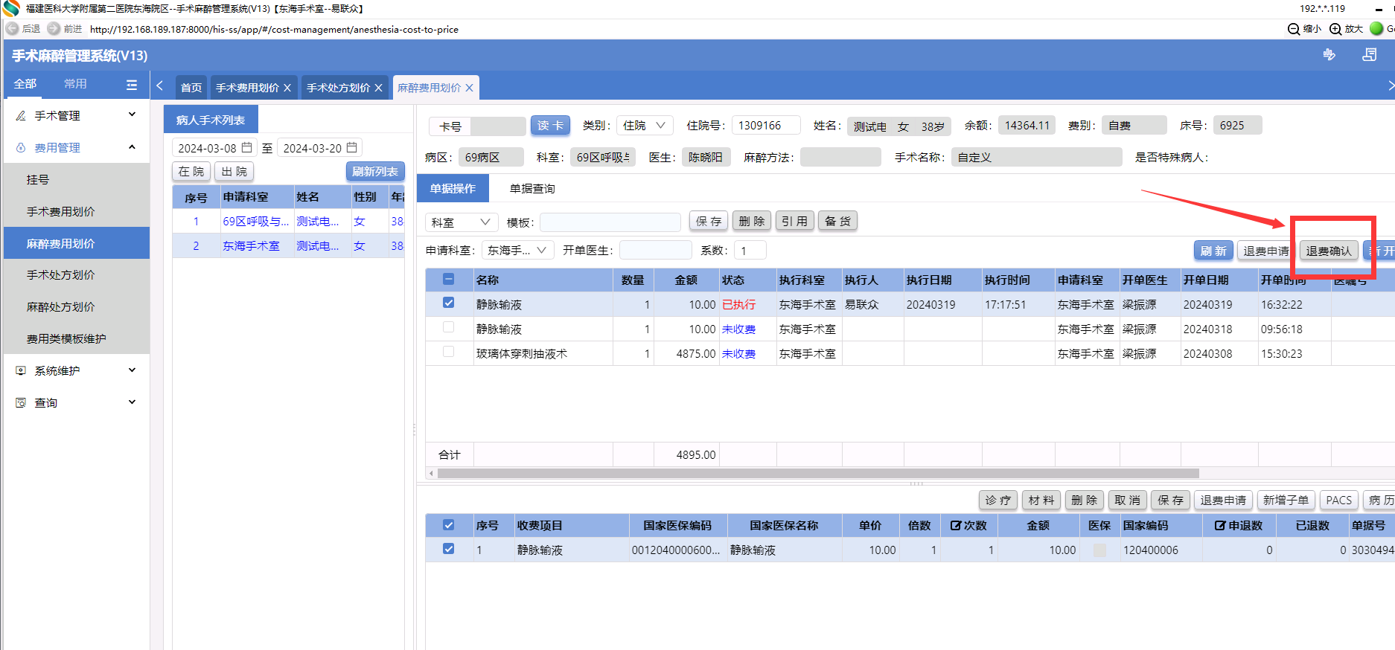This screenshot has width=1395, height=650.
Task: Toggle select-all checkbox in 收费项目 table header
Action: pyautogui.click(x=448, y=525)
